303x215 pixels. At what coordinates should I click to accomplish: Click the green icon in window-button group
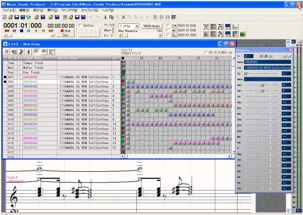coord(242,34)
